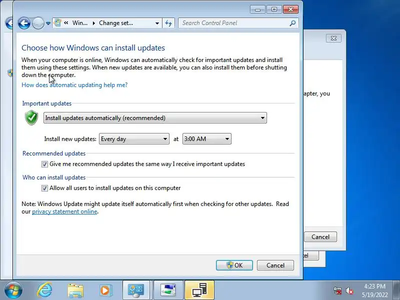Focus the Search Control Panel field

point(238,23)
